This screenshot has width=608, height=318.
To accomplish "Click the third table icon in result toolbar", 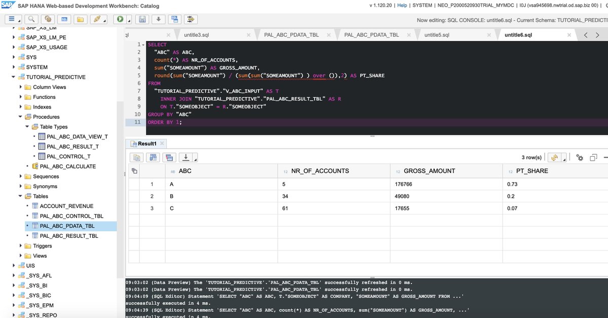I will (170, 157).
